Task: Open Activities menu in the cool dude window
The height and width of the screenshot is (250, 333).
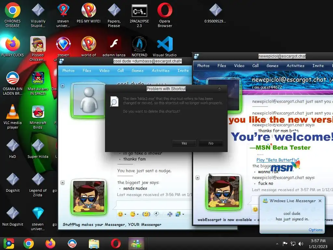Action: pyautogui.click(x=161, y=71)
